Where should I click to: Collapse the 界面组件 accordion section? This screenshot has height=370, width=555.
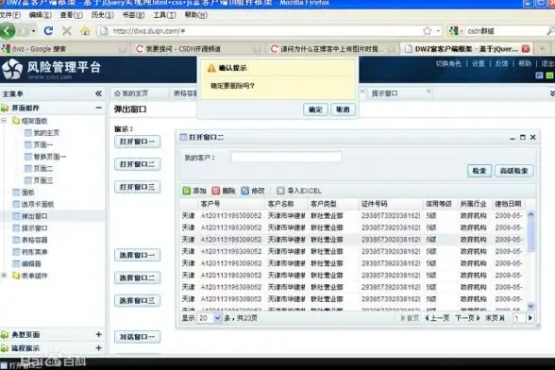click(98, 108)
